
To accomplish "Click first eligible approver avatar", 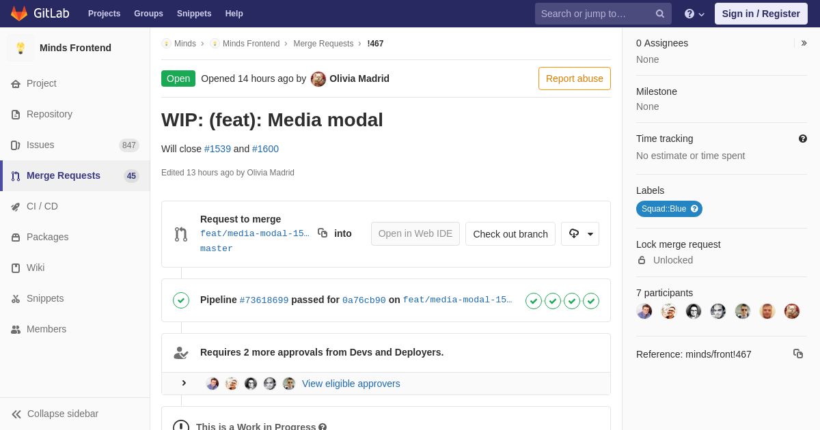I will tap(213, 384).
